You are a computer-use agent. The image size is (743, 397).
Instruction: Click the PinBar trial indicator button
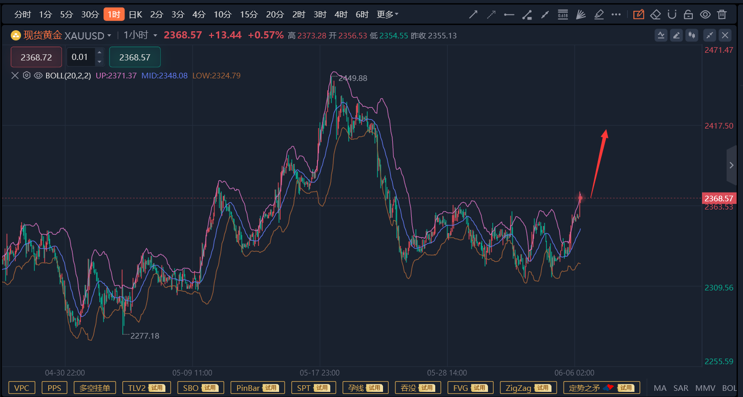(x=258, y=388)
